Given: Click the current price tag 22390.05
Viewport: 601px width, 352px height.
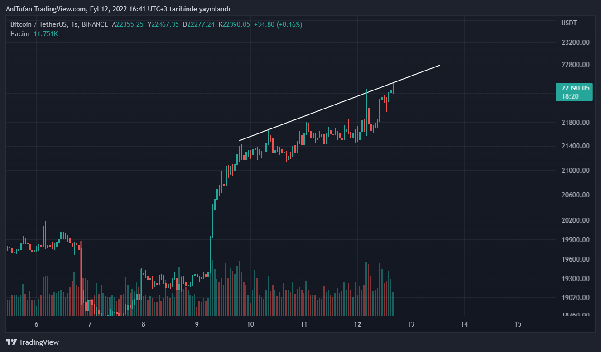Looking at the screenshot, I should (x=575, y=88).
